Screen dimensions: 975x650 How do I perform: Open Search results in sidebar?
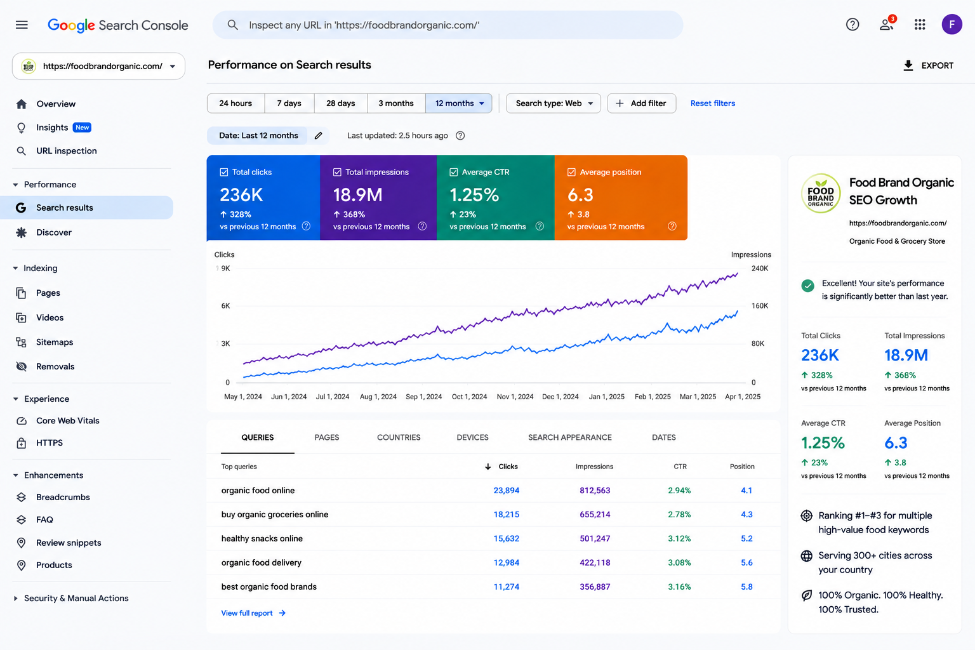coord(86,208)
